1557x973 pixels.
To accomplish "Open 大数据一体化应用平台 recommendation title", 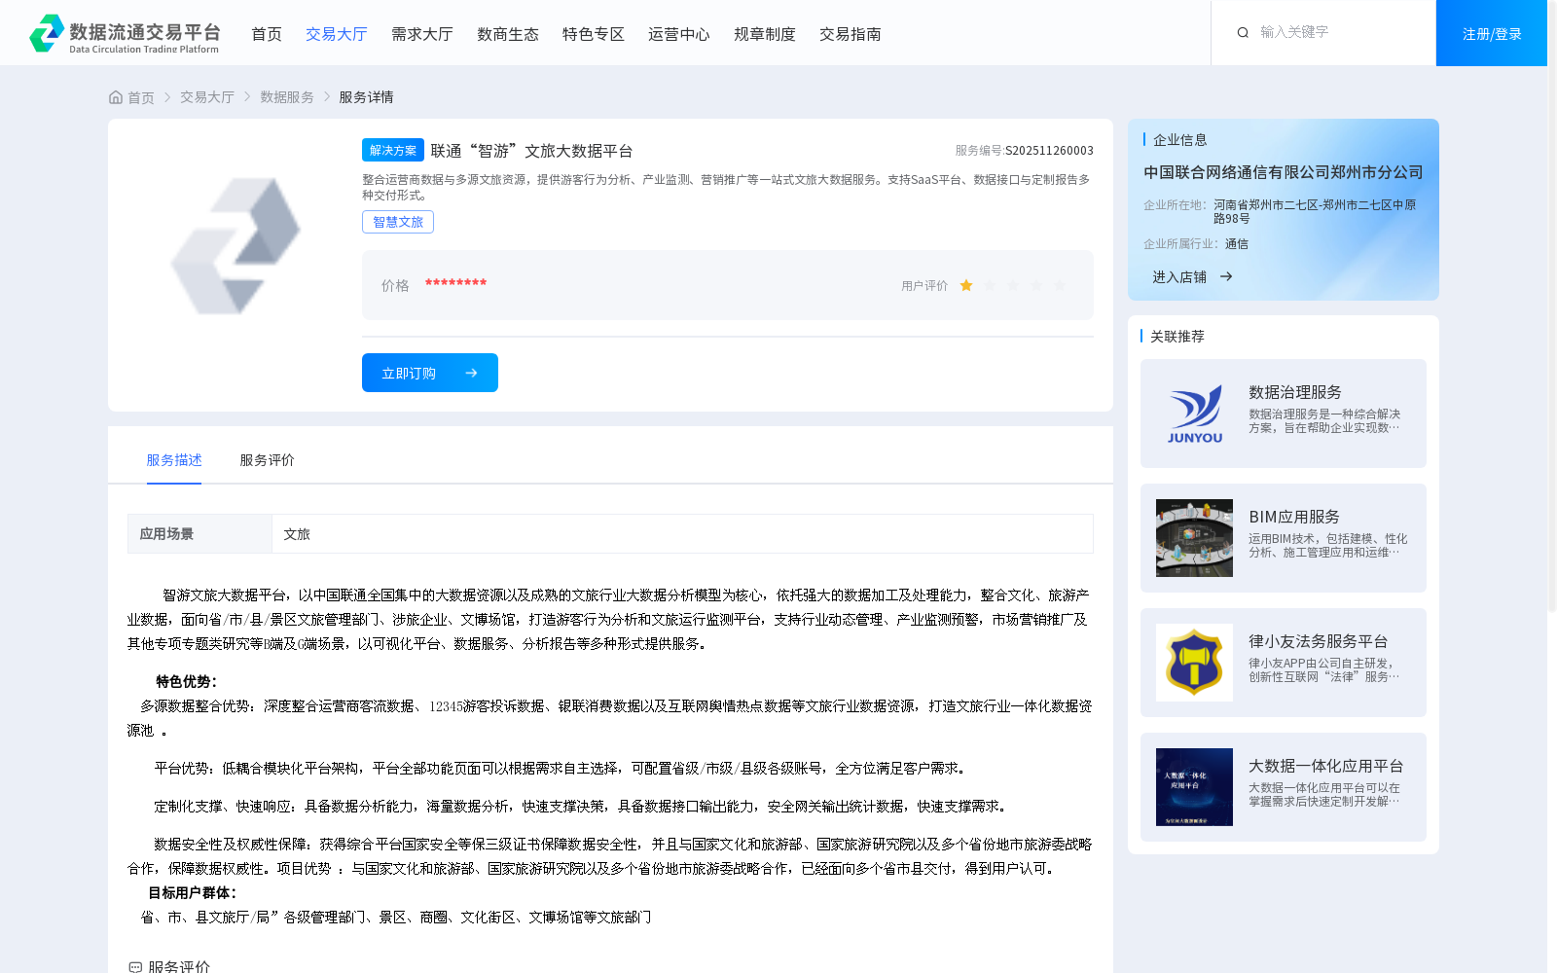I will tap(1326, 766).
